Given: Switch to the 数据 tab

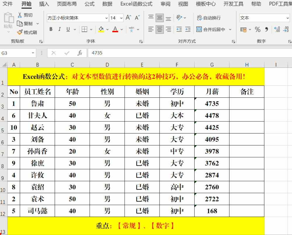Looking at the screenshot, I should [107, 4].
